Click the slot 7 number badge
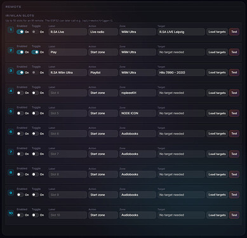The image size is (247, 238). (11, 152)
